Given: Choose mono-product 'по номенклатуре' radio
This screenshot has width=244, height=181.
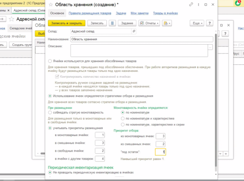Looking at the screenshot, I should click(122, 112).
